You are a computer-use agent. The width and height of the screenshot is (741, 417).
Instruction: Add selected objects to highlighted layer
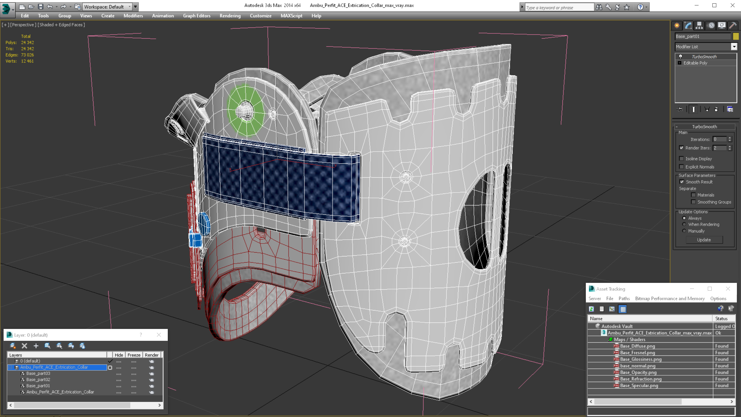coord(36,346)
